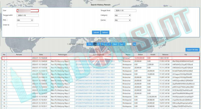Click the Tanggal Awal date field
The image size is (201, 109).
click(x=125, y=10)
